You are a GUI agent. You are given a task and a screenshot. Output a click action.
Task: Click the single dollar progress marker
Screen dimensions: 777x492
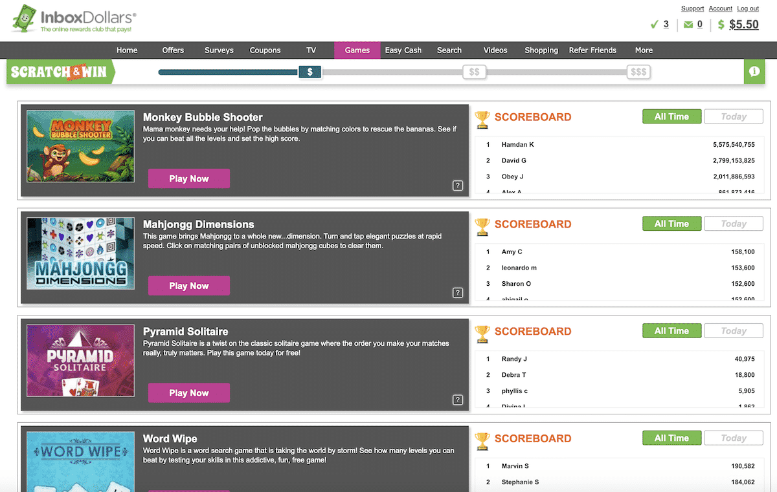(310, 72)
